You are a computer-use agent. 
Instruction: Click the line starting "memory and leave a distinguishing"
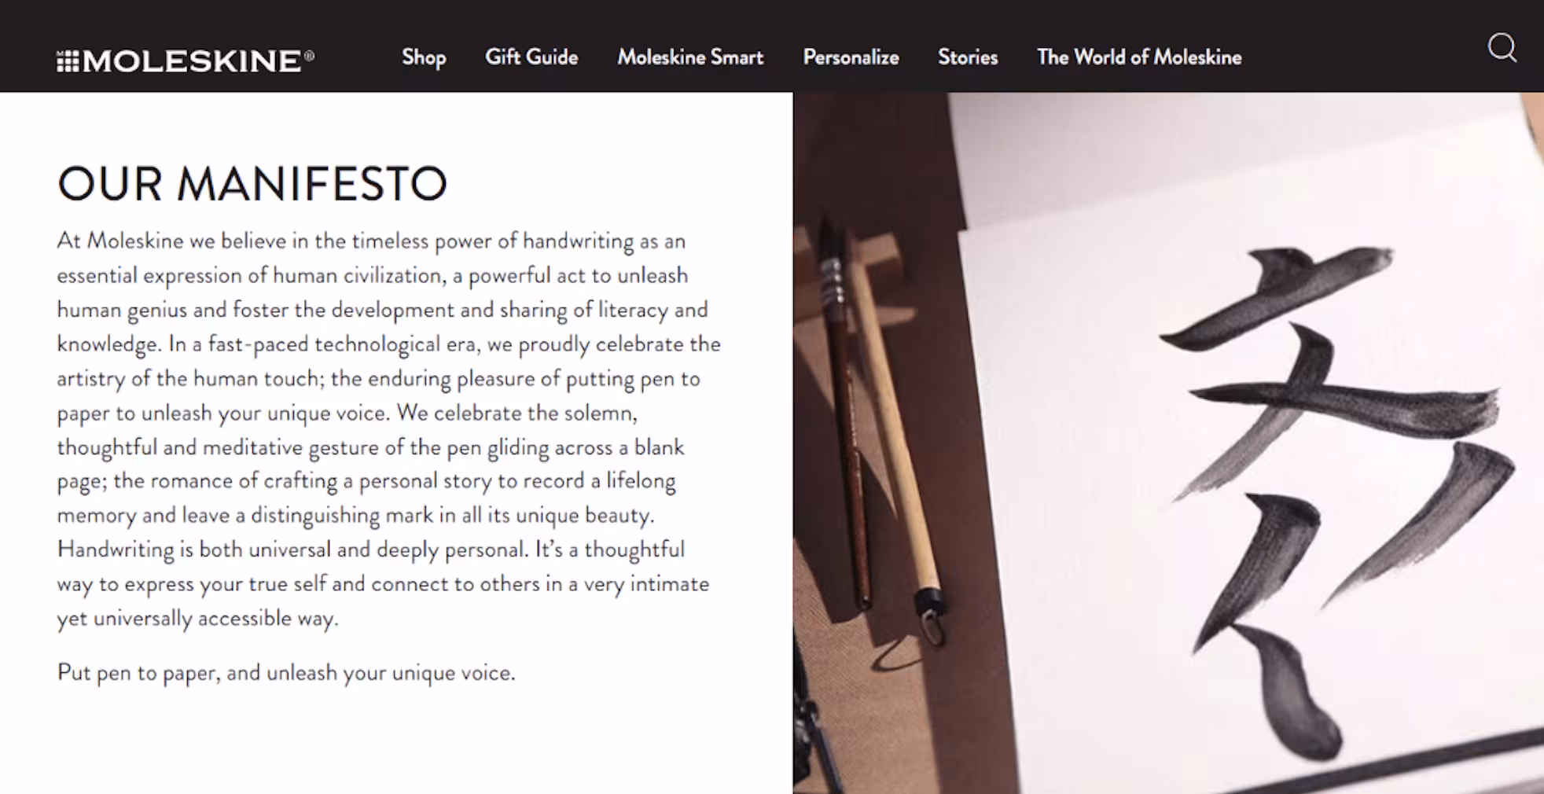(x=355, y=516)
